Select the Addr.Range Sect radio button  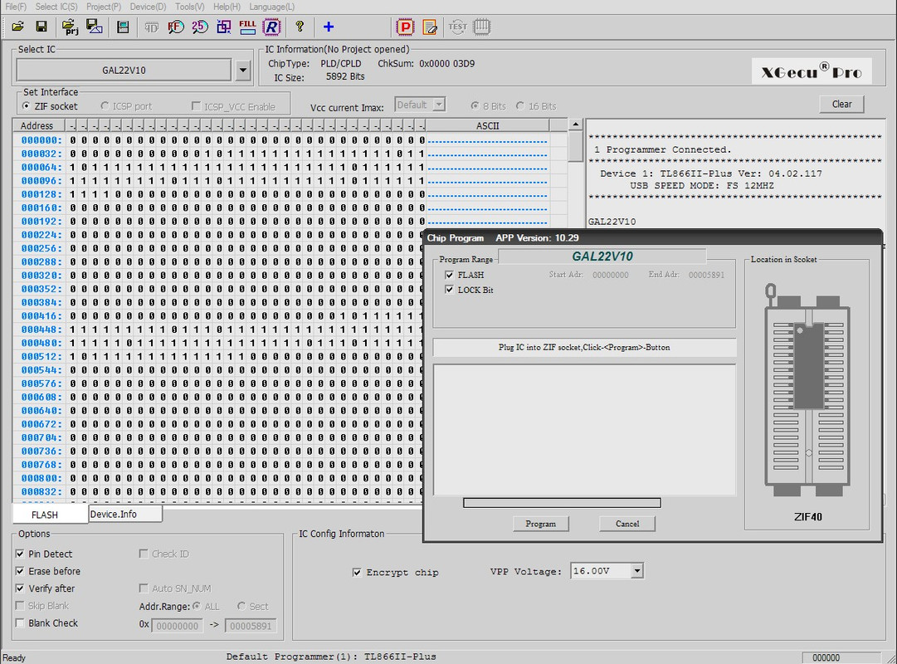click(x=241, y=606)
